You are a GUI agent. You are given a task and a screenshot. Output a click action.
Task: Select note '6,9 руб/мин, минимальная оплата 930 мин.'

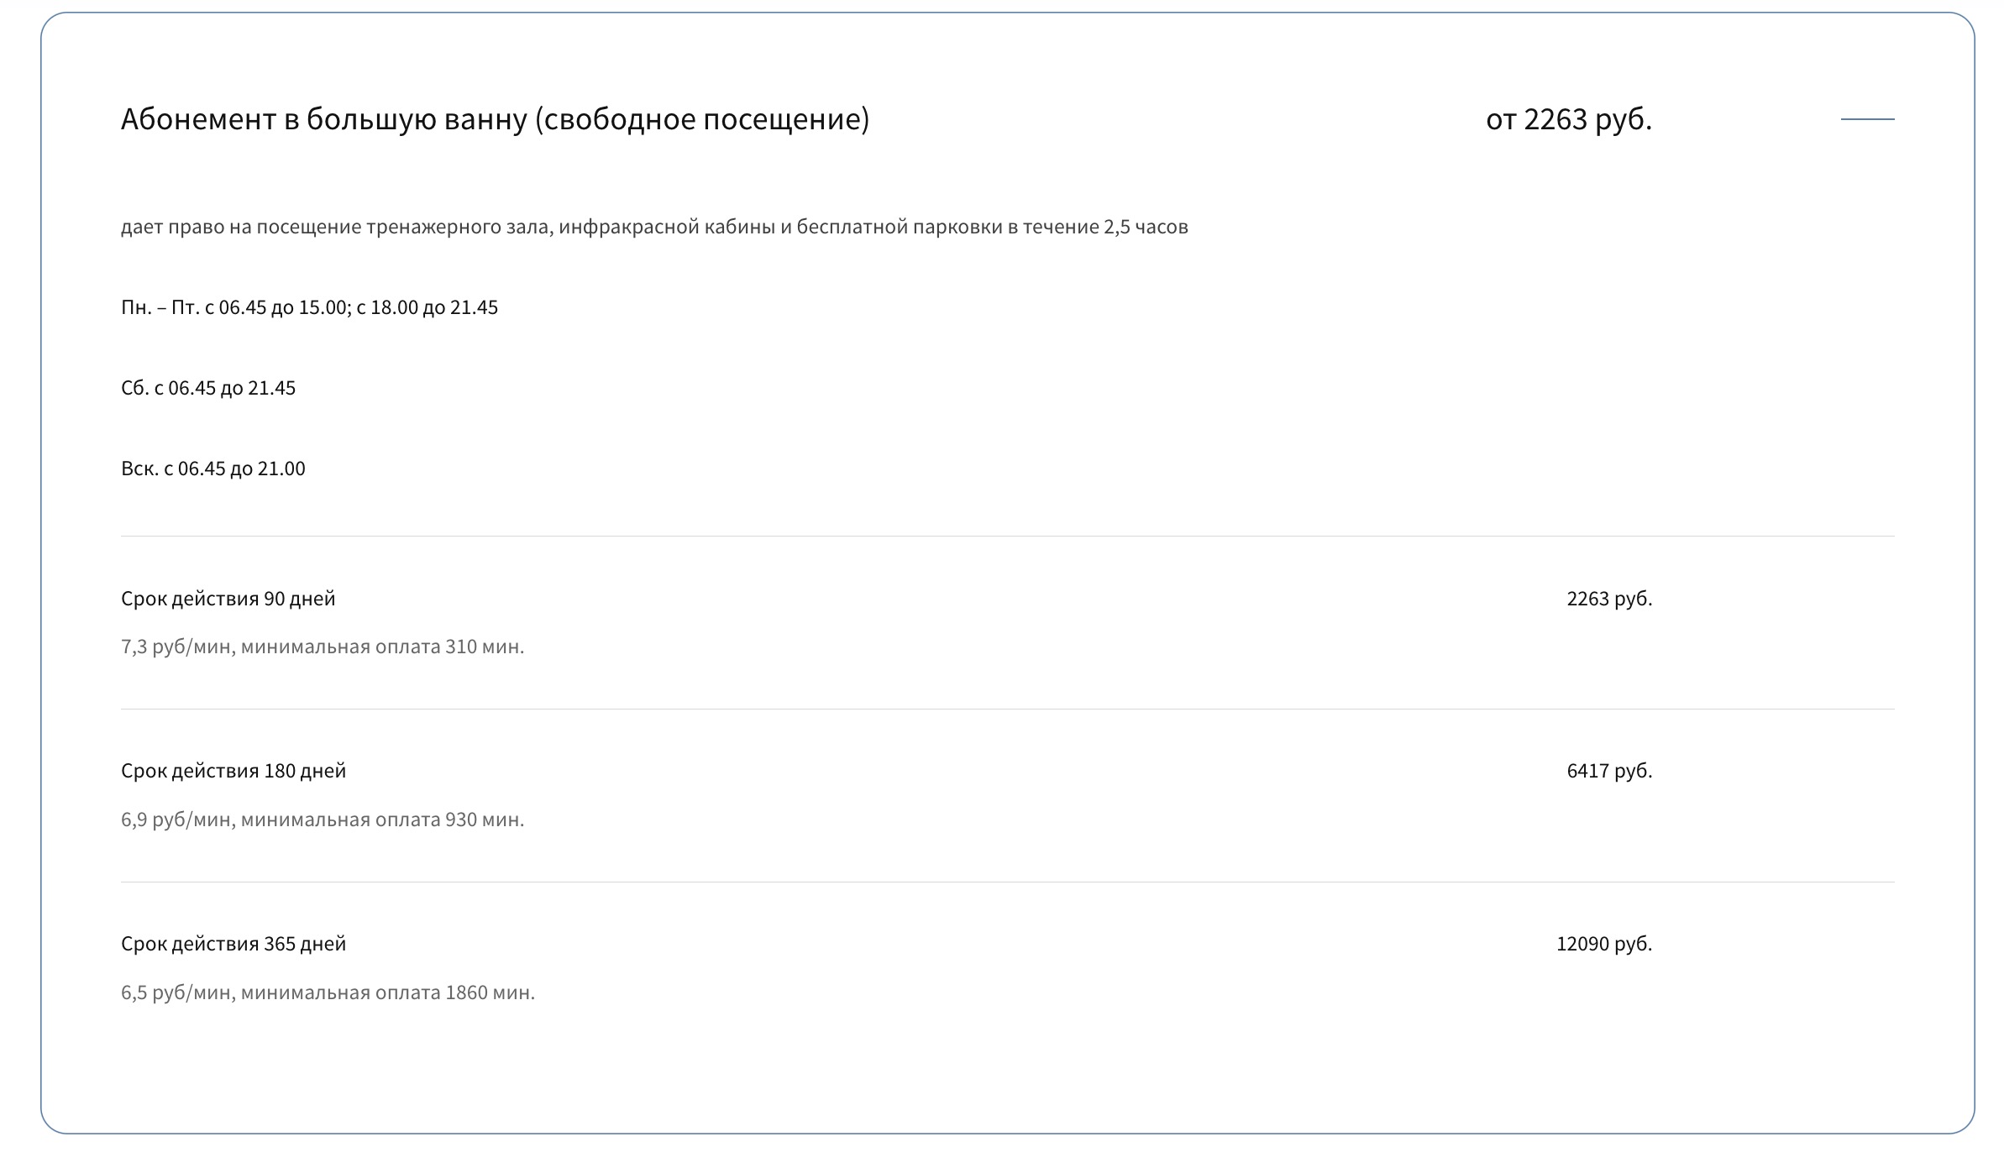click(323, 819)
